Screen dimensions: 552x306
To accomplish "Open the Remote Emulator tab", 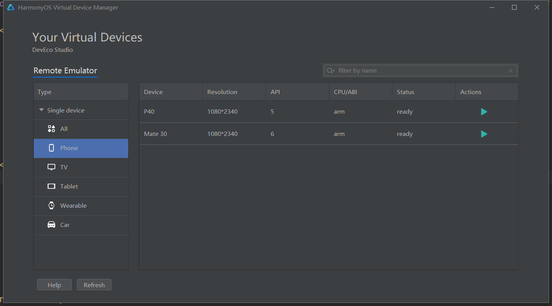I will [65, 71].
